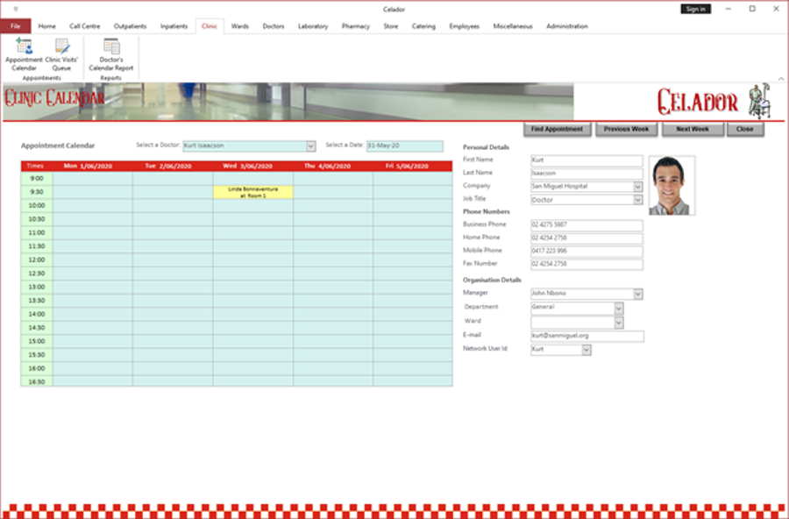Expand the Manager dropdown

point(639,291)
